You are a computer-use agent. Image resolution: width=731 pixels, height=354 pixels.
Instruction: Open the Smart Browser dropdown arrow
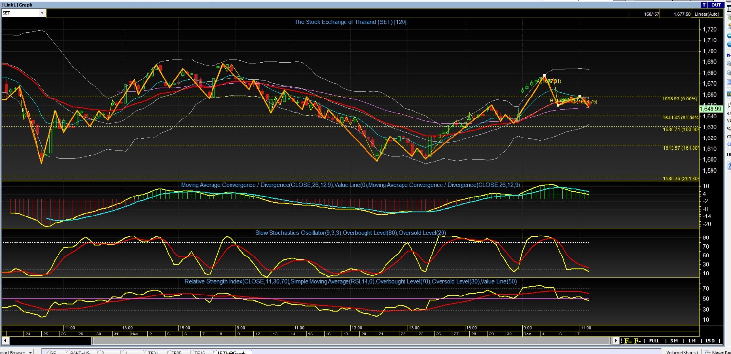[31, 352]
